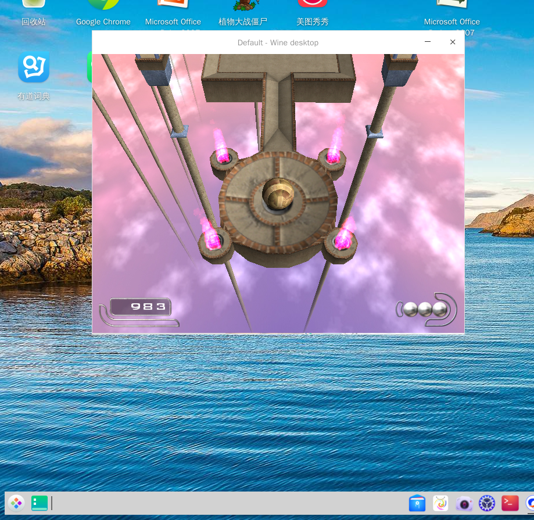Click the remaining lives balls indicator
The image size is (534, 520).
click(x=425, y=309)
